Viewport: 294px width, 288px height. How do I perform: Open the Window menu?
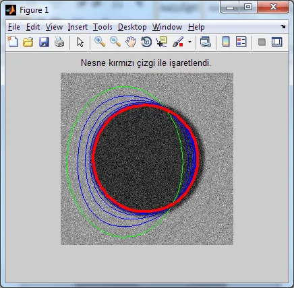[x=167, y=27]
